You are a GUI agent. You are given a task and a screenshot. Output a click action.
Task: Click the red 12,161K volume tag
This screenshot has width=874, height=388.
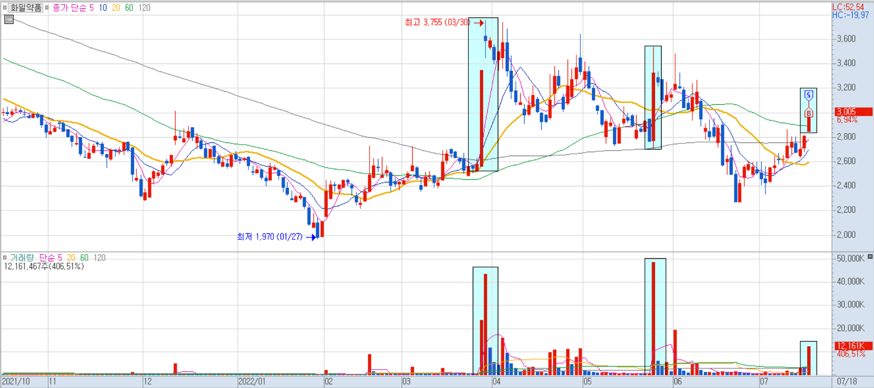tap(853, 346)
